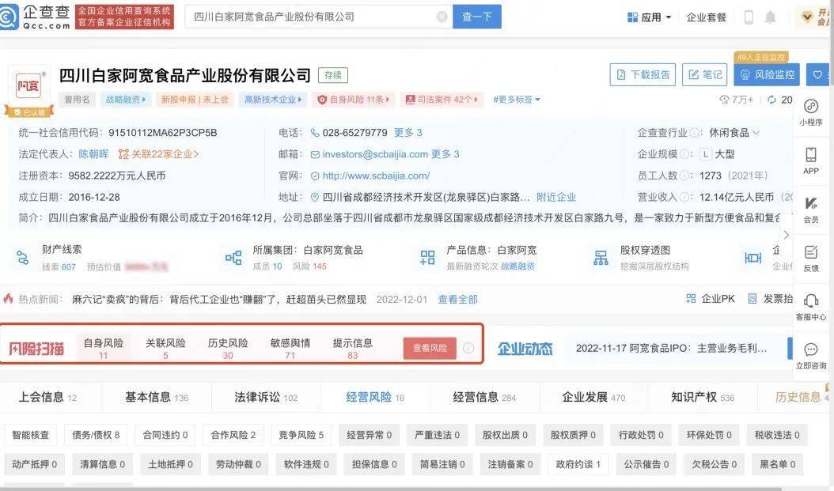Open the 自身风险 11 scan item
The image size is (834, 491).
point(103,348)
